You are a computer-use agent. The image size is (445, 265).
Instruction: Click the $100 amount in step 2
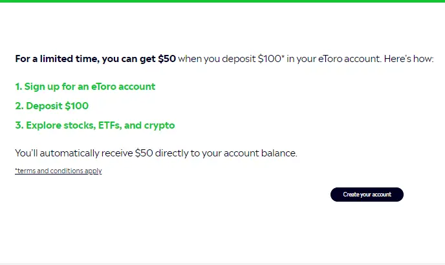[76, 106]
